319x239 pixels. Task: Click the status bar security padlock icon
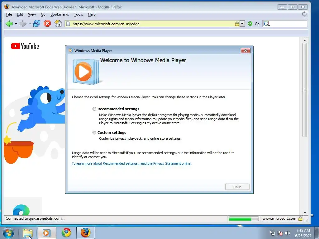coord(300,219)
